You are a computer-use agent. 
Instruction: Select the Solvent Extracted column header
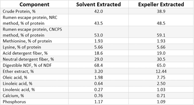[99, 5]
